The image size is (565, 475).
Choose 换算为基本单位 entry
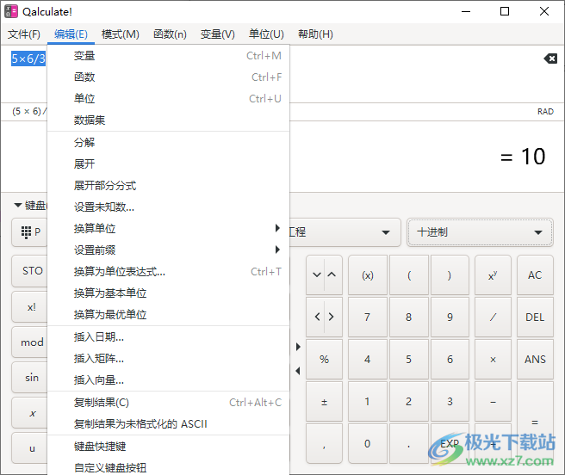point(169,293)
